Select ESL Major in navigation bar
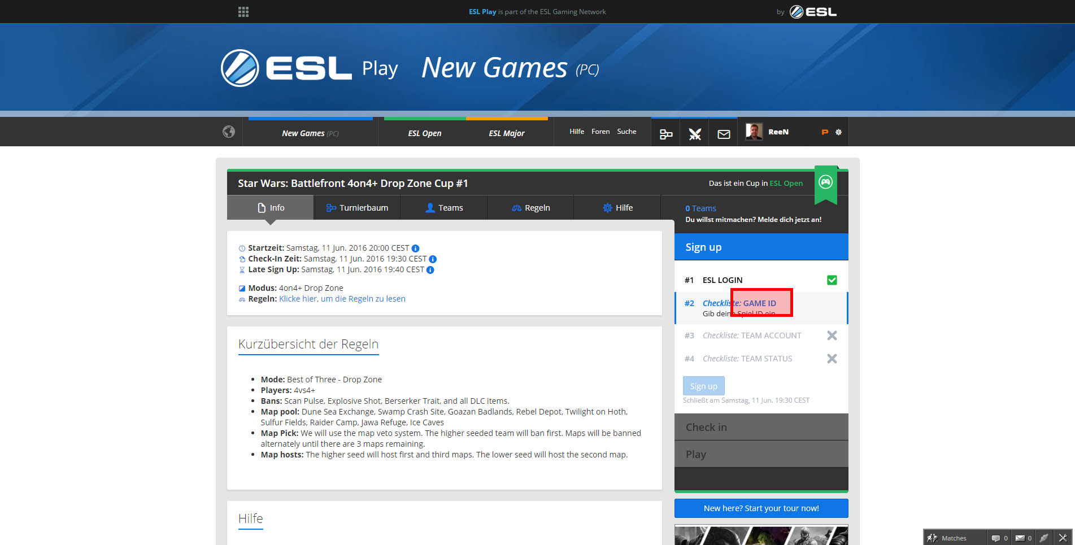This screenshot has width=1075, height=545. tap(507, 133)
